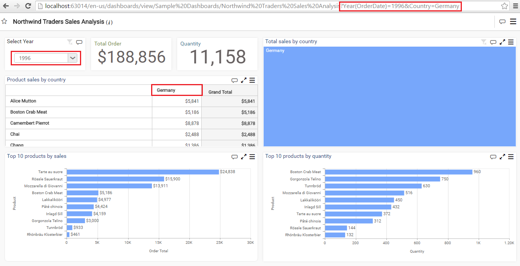Click the Gorgonzola Telino bar in quantity chart
This screenshot has height=266, width=520.
point(383,179)
